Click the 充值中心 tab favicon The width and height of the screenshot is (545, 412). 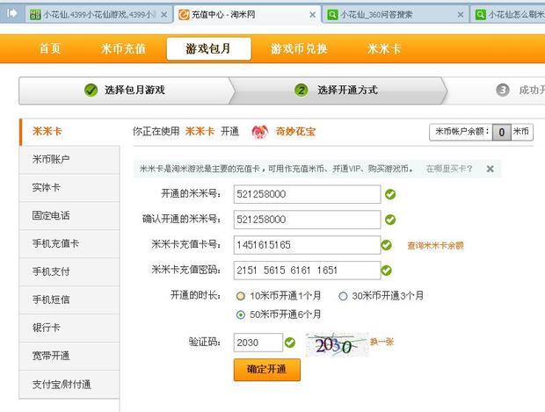point(184,15)
